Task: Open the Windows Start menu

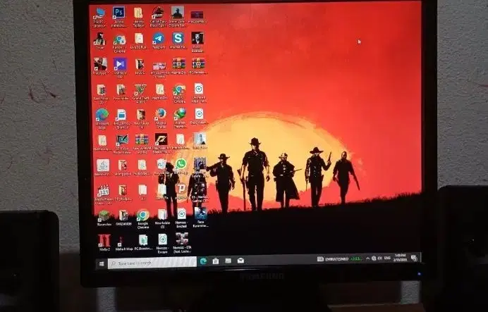Action: pos(101,263)
